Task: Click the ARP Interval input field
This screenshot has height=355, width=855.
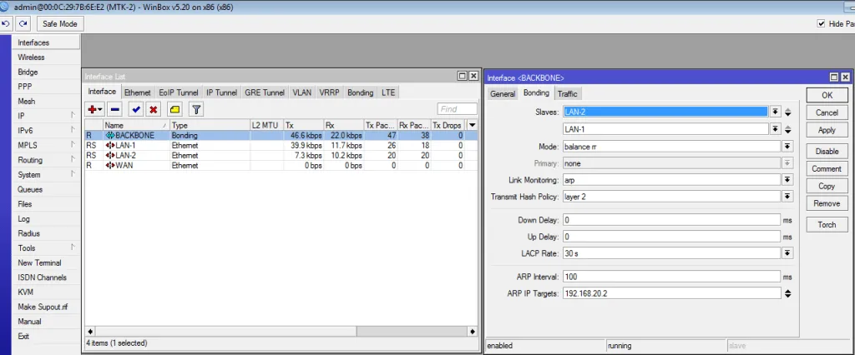Action: (672, 277)
